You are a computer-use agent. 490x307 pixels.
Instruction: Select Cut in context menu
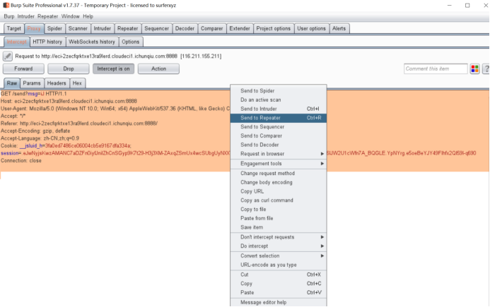coord(279,275)
